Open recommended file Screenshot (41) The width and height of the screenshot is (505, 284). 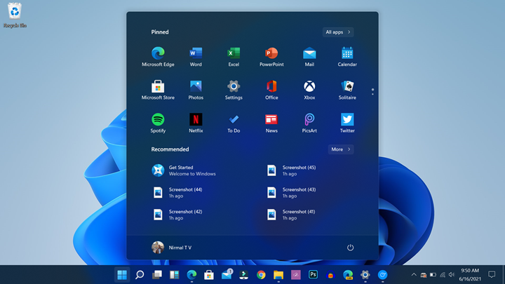click(292, 215)
